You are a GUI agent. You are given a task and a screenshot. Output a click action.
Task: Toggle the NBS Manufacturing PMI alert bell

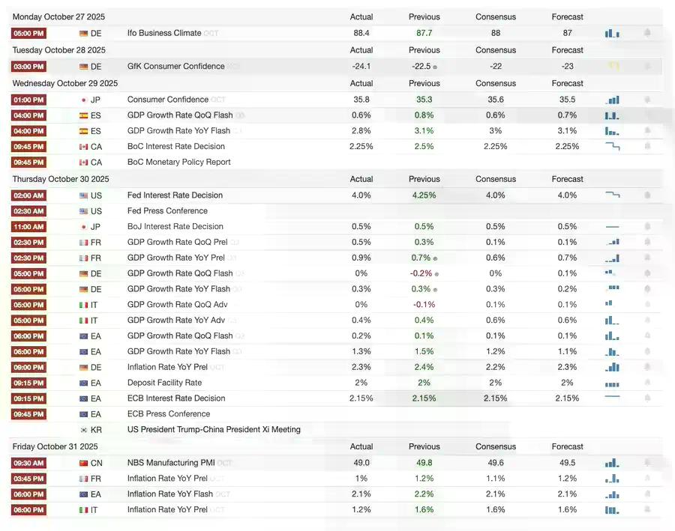pos(647,463)
